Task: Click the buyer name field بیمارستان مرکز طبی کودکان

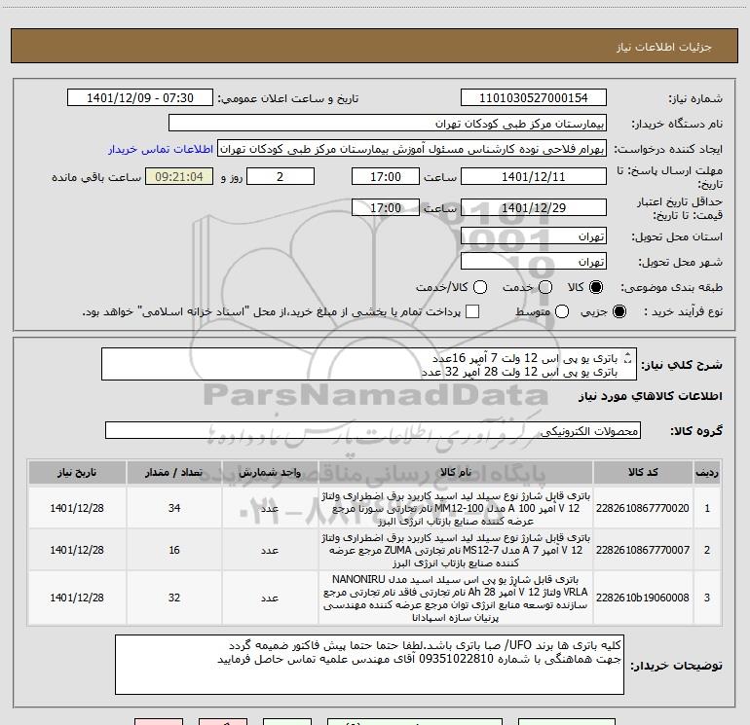Action: point(388,124)
